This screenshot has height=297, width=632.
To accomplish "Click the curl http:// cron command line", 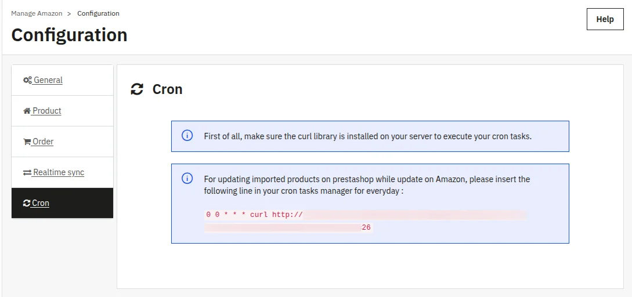I will coord(254,215).
